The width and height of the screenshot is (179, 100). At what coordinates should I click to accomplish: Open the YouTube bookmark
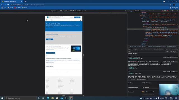[17, 8]
